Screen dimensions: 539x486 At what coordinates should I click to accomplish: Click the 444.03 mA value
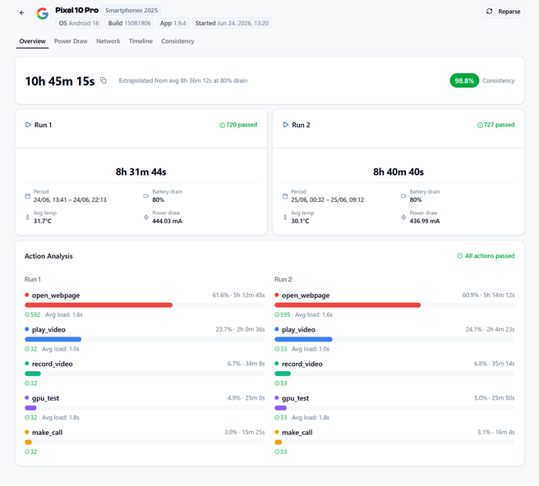[x=168, y=221]
